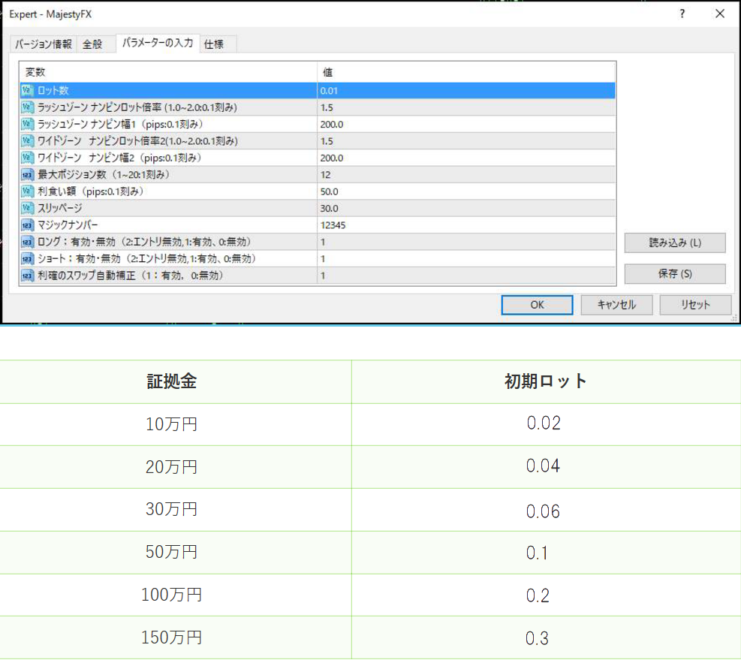Select the マジックナンバー value 12345
The image size is (741, 663).
click(x=466, y=225)
